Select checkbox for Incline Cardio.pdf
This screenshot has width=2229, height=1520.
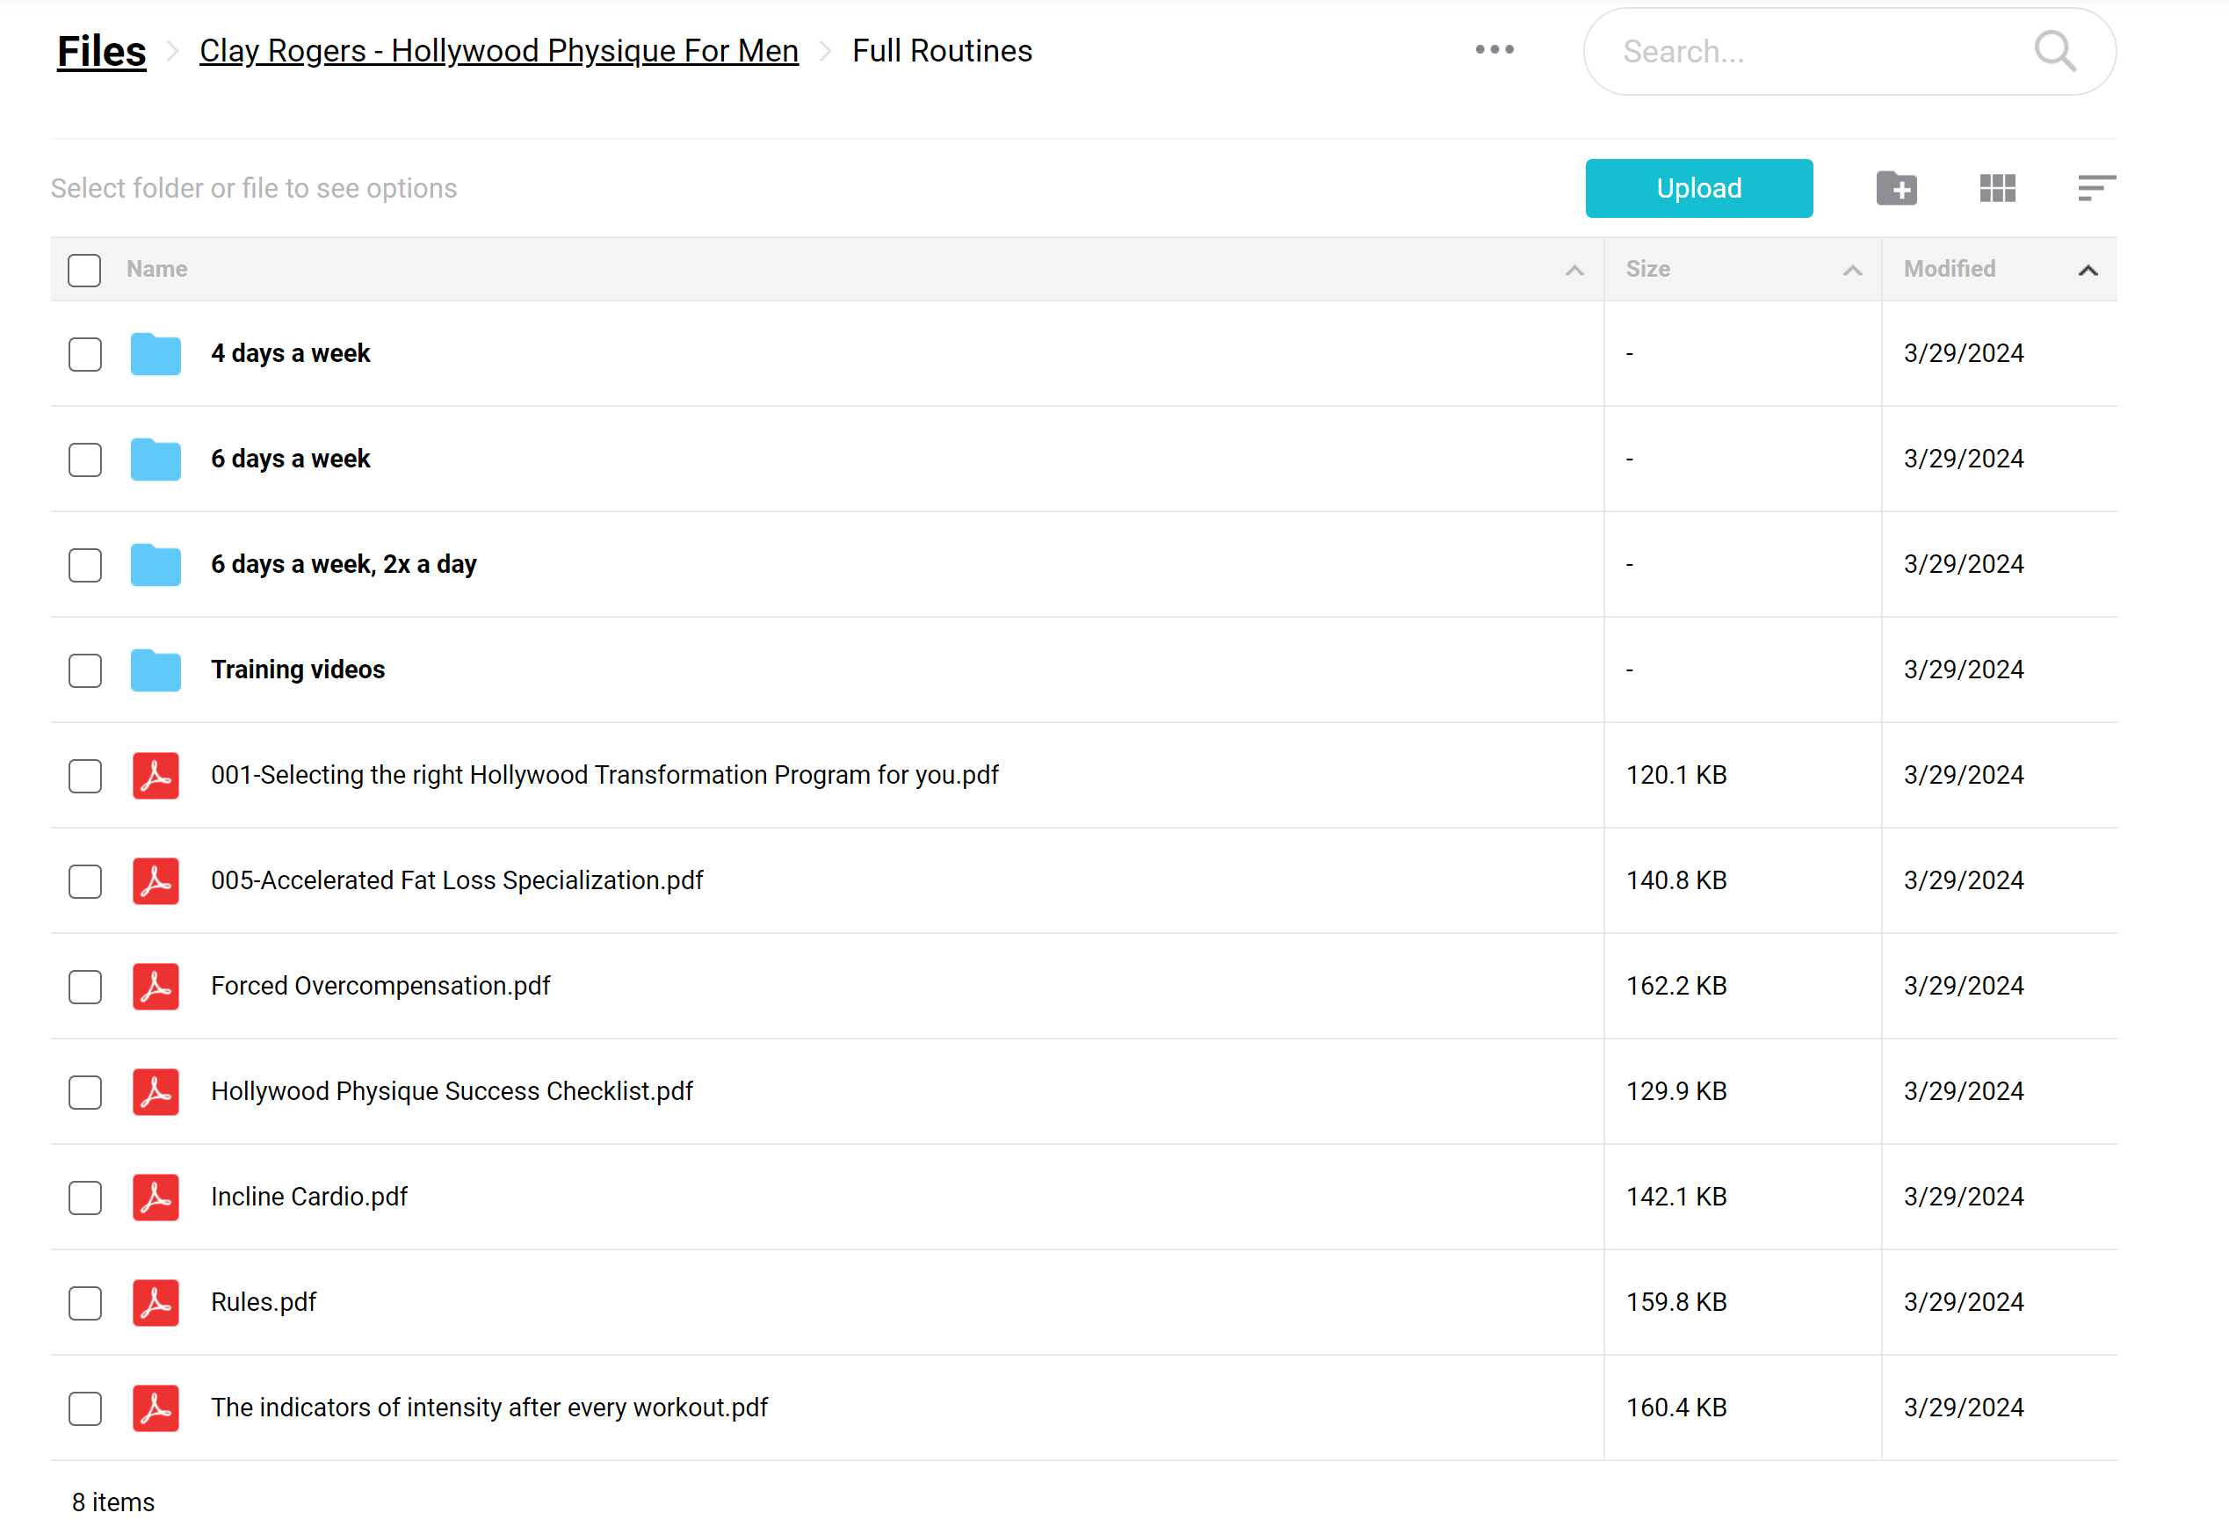pyautogui.click(x=85, y=1198)
